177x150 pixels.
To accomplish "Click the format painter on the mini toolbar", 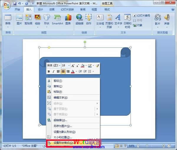I will (x=97, y=66).
